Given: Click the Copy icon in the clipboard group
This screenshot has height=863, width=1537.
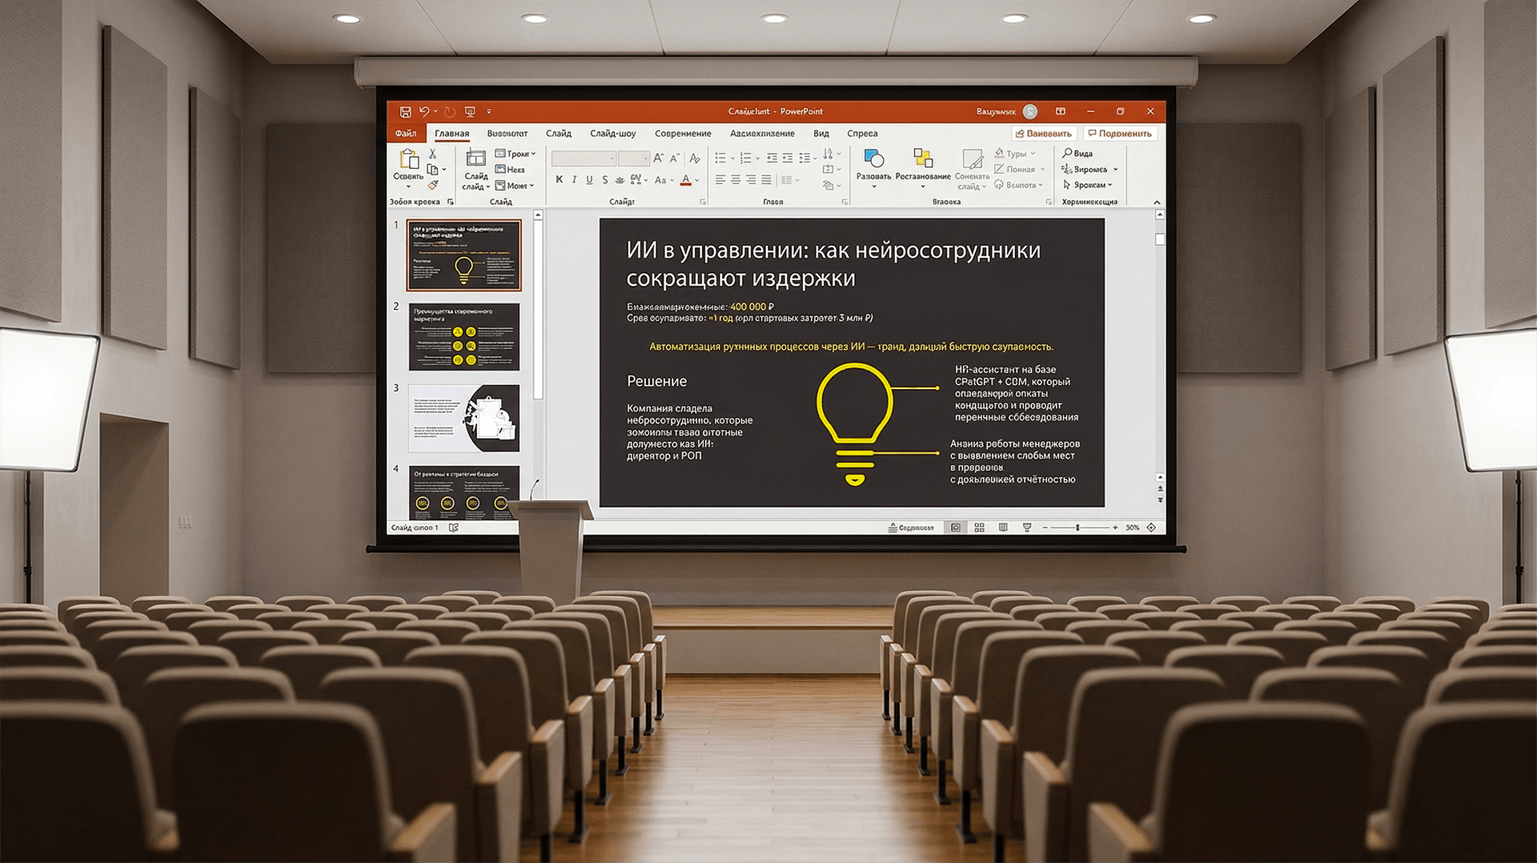Looking at the screenshot, I should click(432, 170).
